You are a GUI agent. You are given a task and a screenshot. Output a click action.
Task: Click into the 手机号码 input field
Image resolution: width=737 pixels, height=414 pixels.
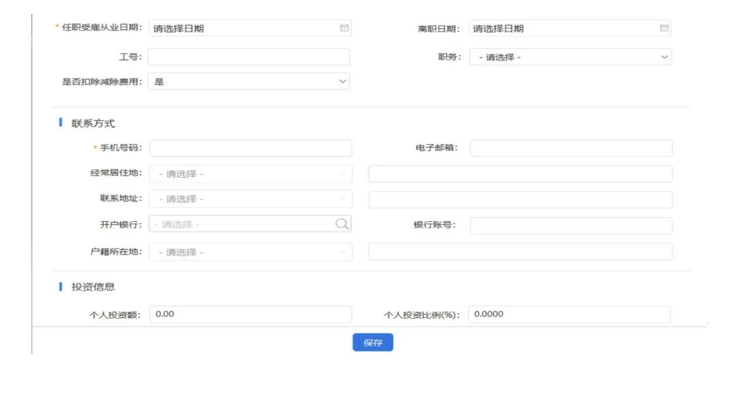click(250, 148)
